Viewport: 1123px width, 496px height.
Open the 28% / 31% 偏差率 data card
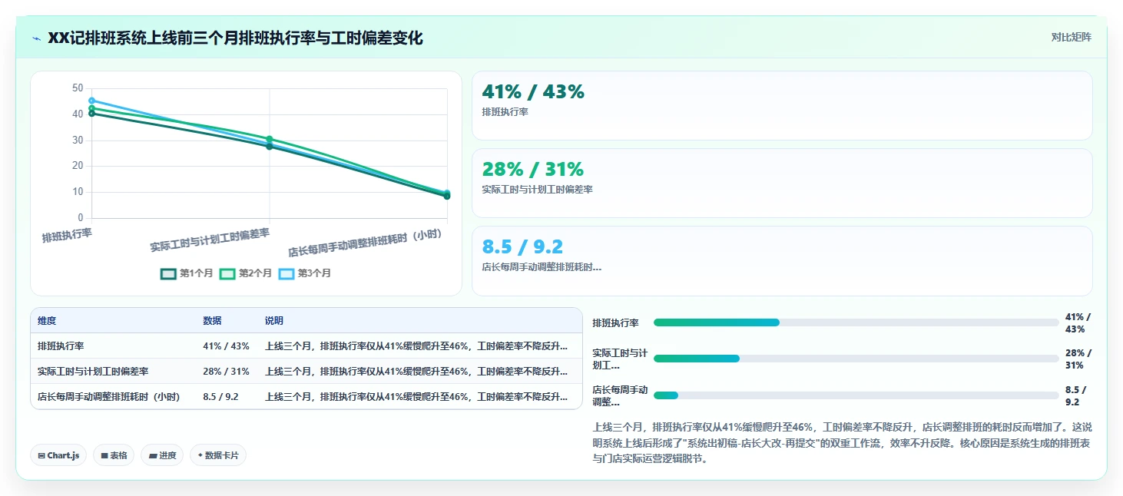782,184
